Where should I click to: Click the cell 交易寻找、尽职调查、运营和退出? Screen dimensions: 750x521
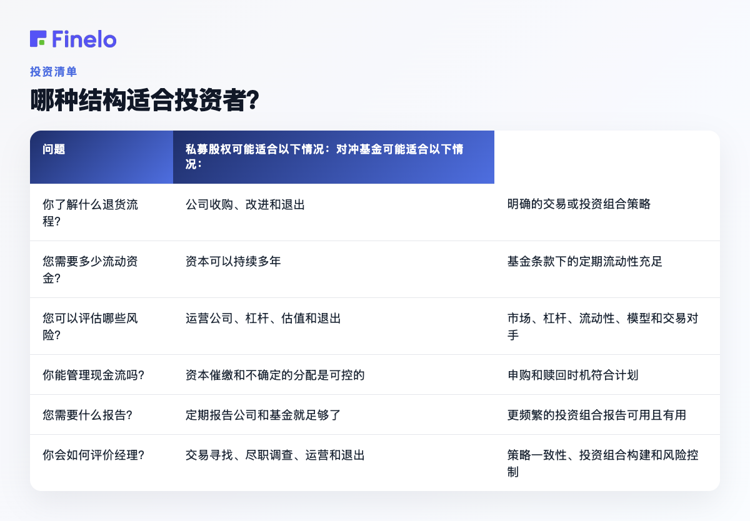275,455
